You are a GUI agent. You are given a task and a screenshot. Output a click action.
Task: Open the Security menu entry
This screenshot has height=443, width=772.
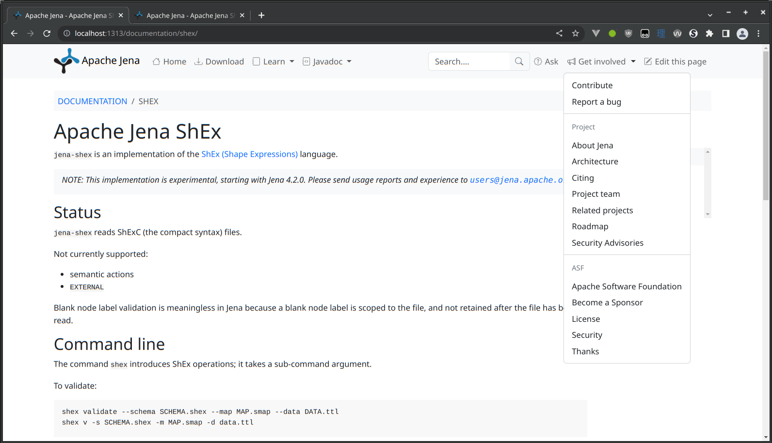(x=627, y=335)
